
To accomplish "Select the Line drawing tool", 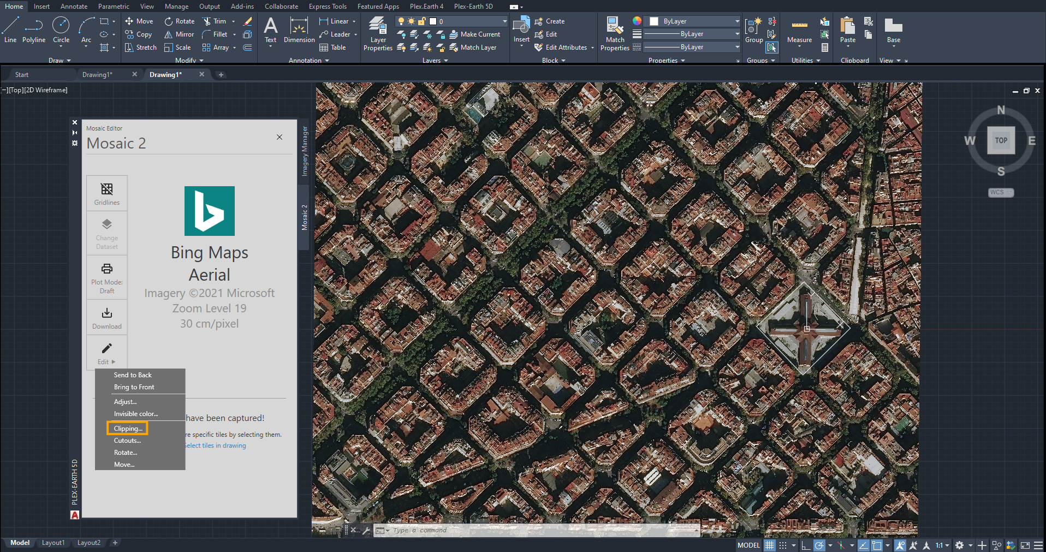I will 10,30.
